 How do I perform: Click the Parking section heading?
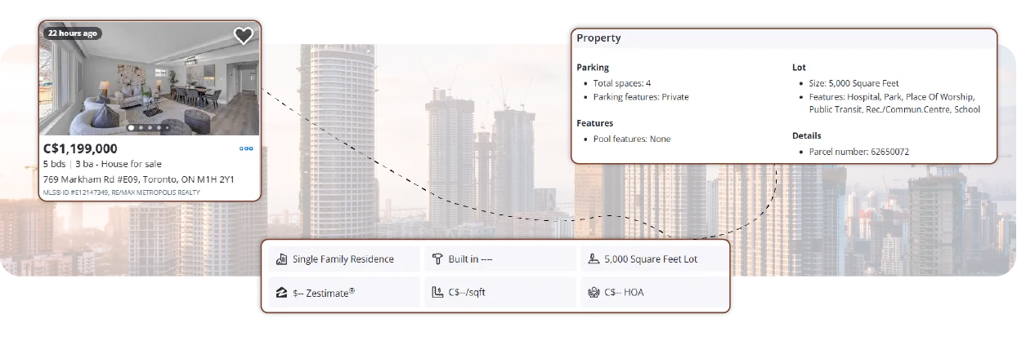[593, 68]
